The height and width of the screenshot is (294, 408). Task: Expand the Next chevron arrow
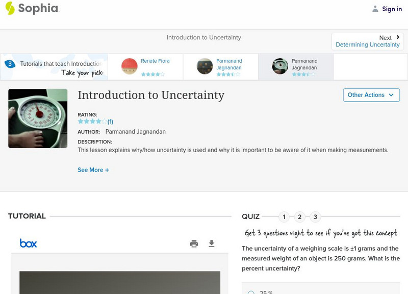pyautogui.click(x=397, y=37)
